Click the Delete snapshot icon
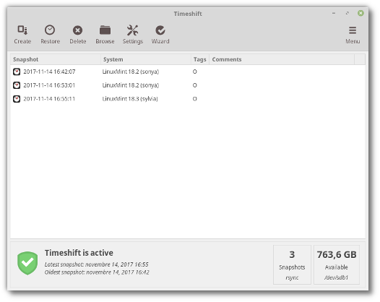Screen dimensions: 380x302 [77, 30]
